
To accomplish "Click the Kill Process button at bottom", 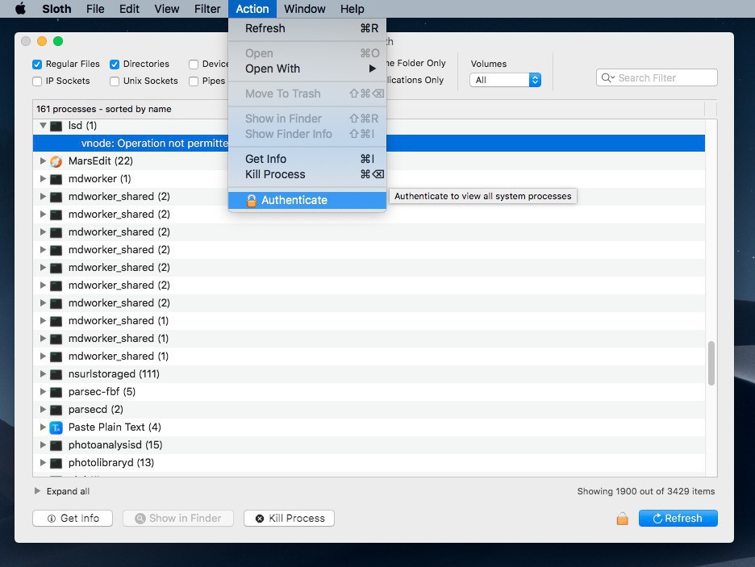I will pos(289,519).
